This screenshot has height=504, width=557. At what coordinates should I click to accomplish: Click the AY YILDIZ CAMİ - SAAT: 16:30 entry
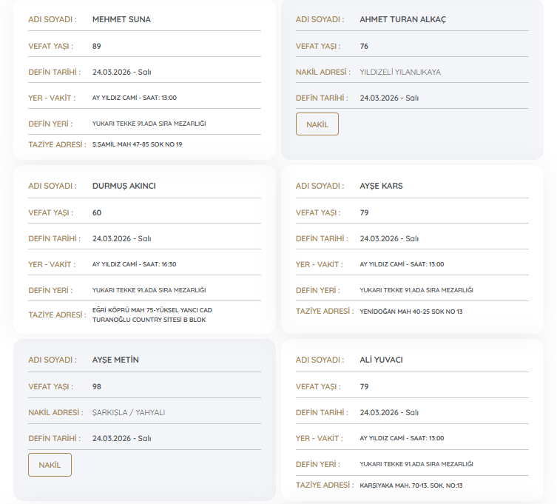(134, 264)
